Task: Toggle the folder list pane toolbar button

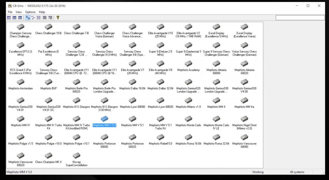Action: point(9,18)
